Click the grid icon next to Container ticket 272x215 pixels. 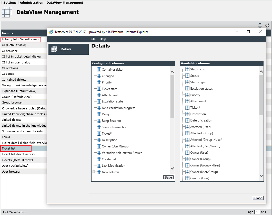tap(99, 69)
